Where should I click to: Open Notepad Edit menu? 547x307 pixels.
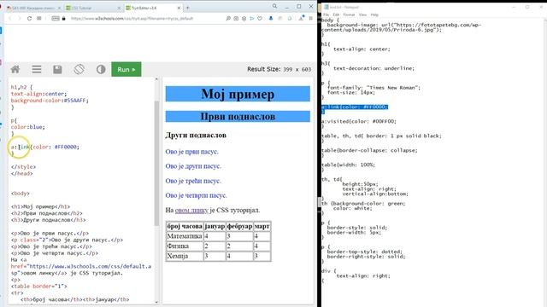[x=336, y=14]
